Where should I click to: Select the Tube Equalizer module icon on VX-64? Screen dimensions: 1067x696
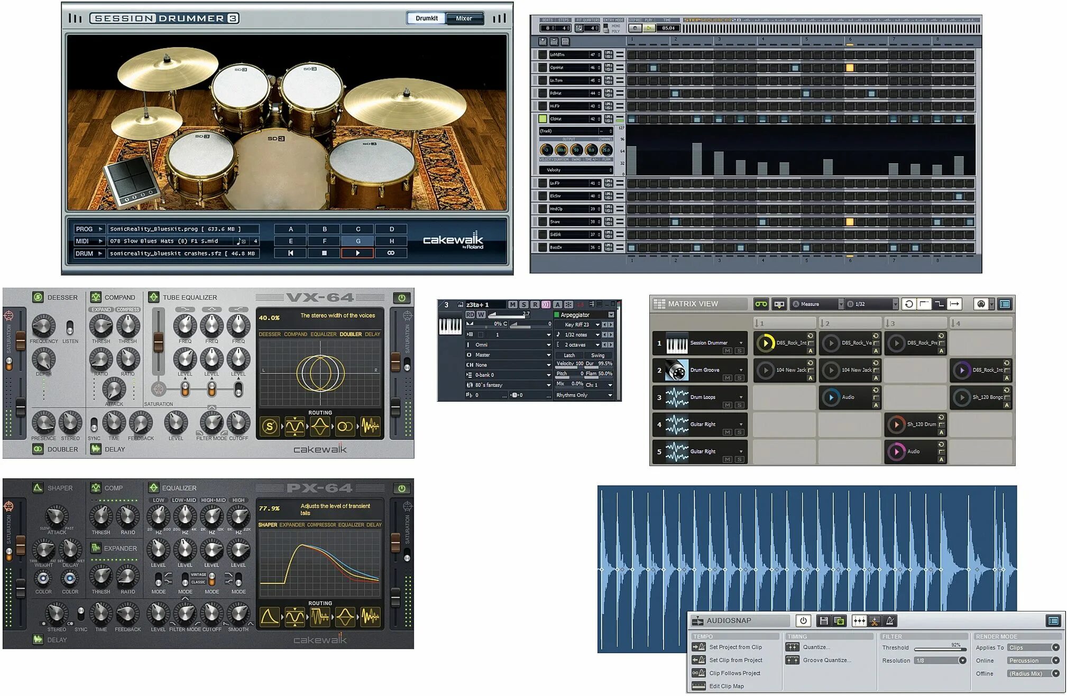pos(154,297)
